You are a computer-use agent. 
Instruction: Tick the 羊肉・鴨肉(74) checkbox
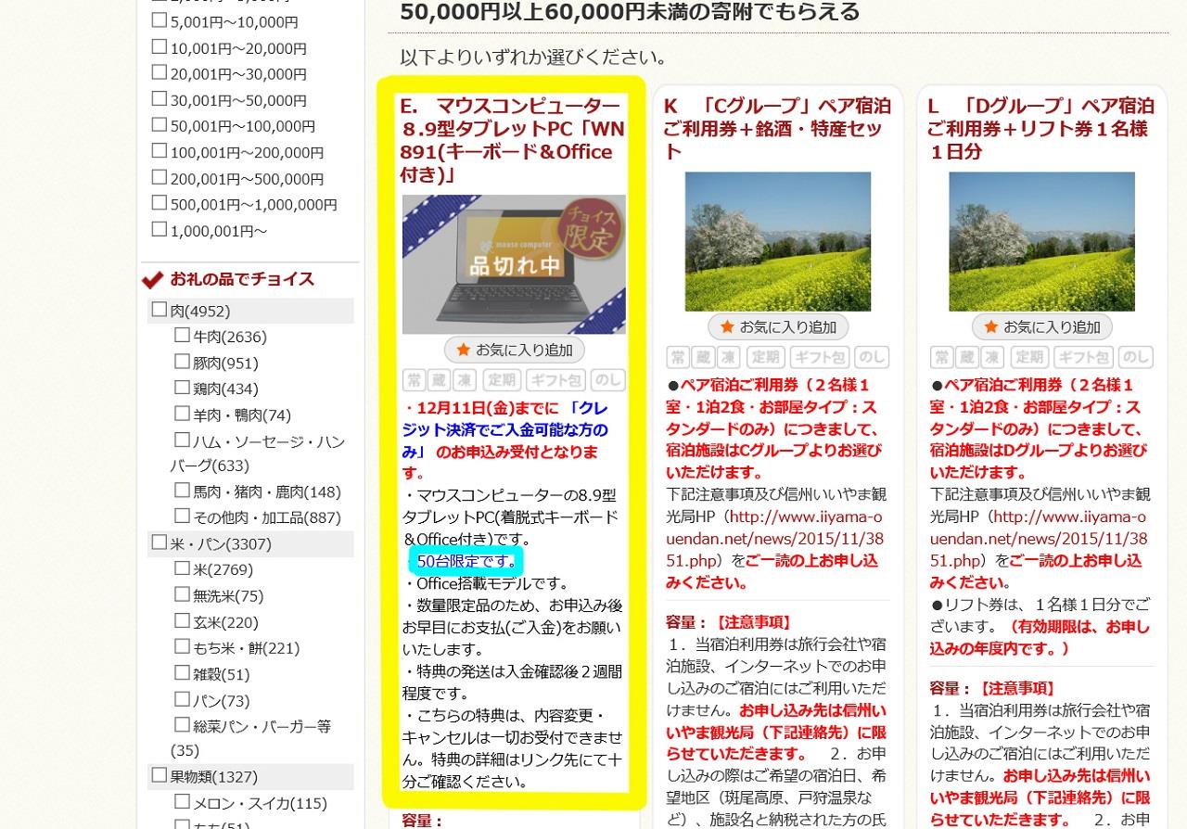pos(182,413)
